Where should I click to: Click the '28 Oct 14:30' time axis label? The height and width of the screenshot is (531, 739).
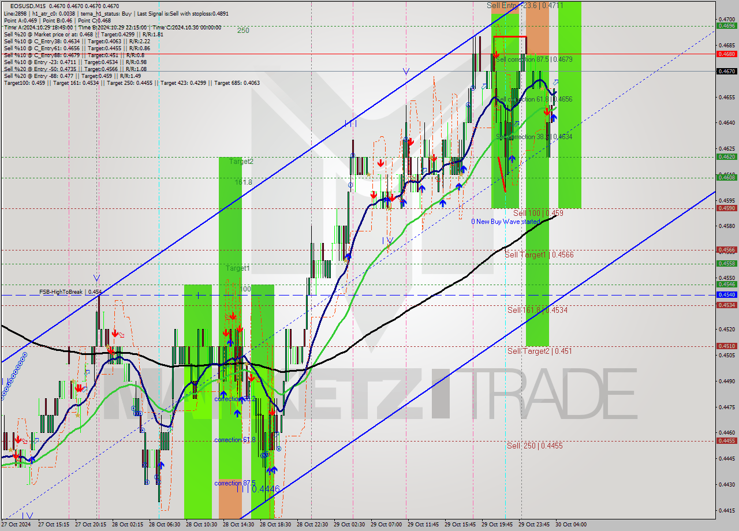pos(238,525)
